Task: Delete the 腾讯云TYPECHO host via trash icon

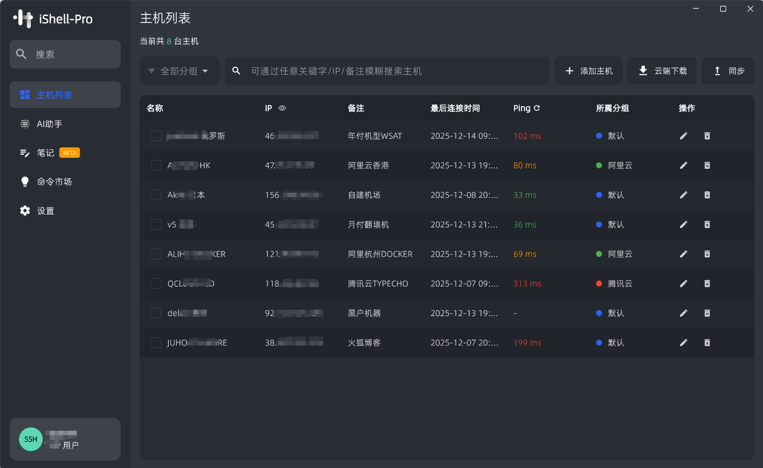Action: point(707,284)
